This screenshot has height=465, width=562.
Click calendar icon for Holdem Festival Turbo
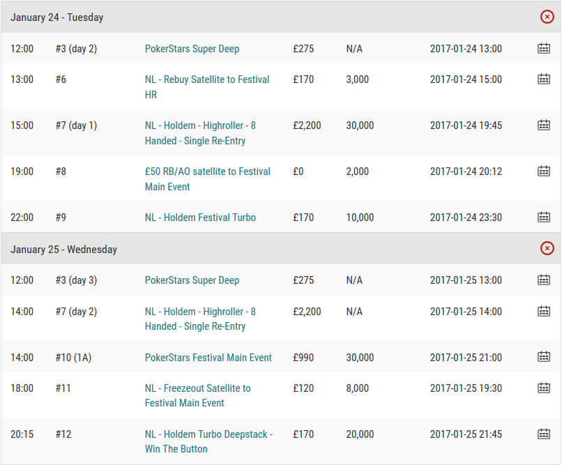coord(544,217)
